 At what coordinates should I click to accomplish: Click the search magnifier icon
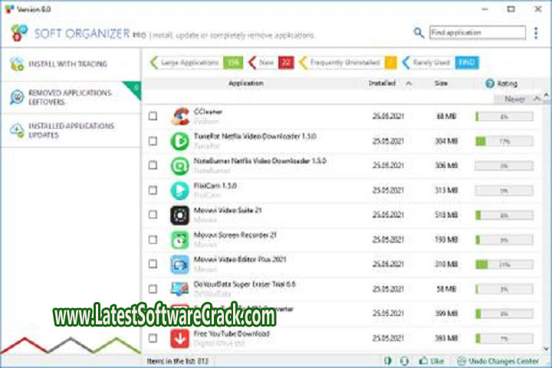[419, 33]
